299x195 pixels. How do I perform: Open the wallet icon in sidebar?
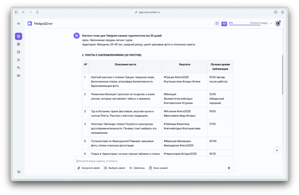18,52
